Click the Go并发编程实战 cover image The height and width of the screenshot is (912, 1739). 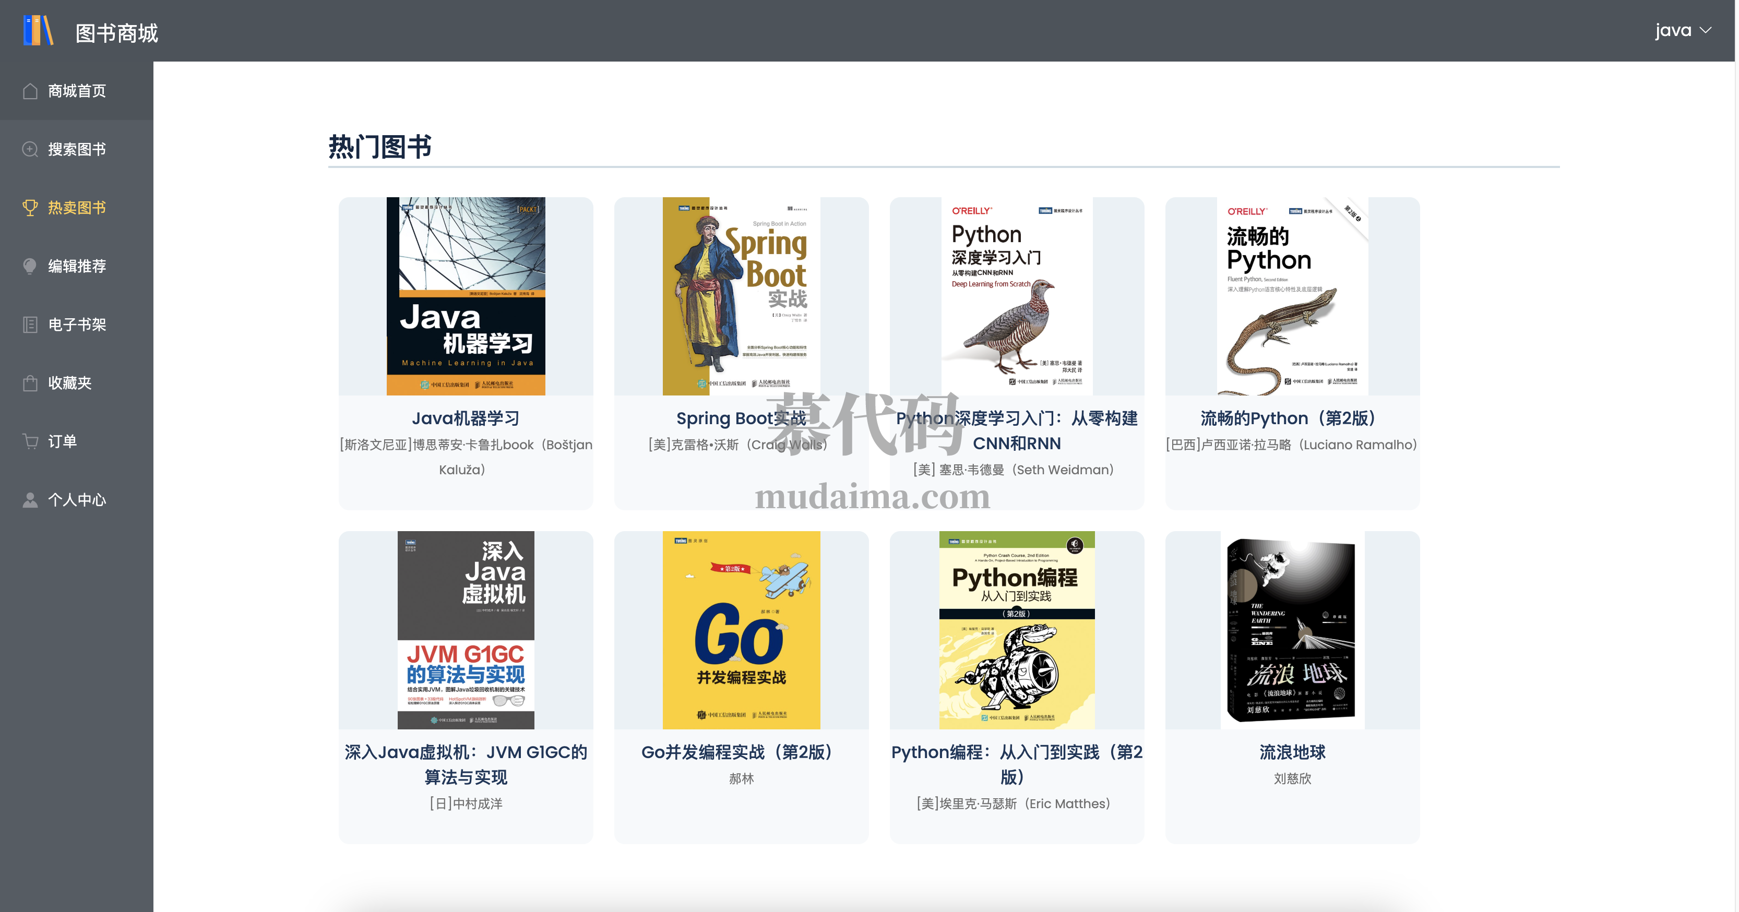tap(741, 630)
